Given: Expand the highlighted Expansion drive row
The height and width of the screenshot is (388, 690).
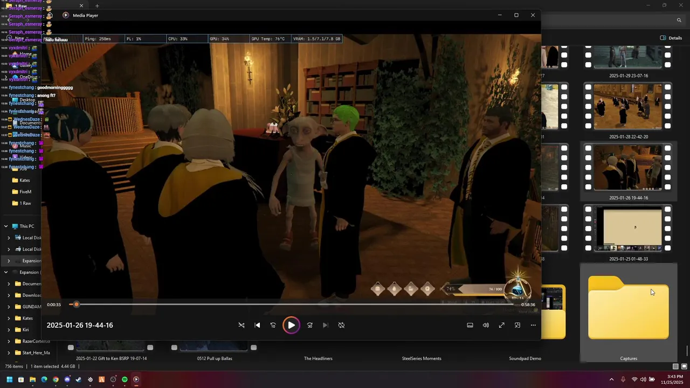Looking at the screenshot, I should (8, 261).
